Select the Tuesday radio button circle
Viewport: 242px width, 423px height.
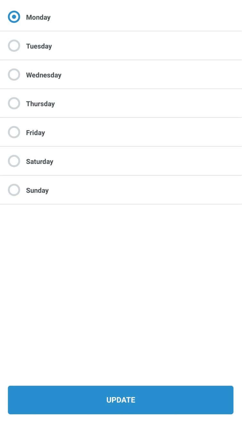coord(14,46)
